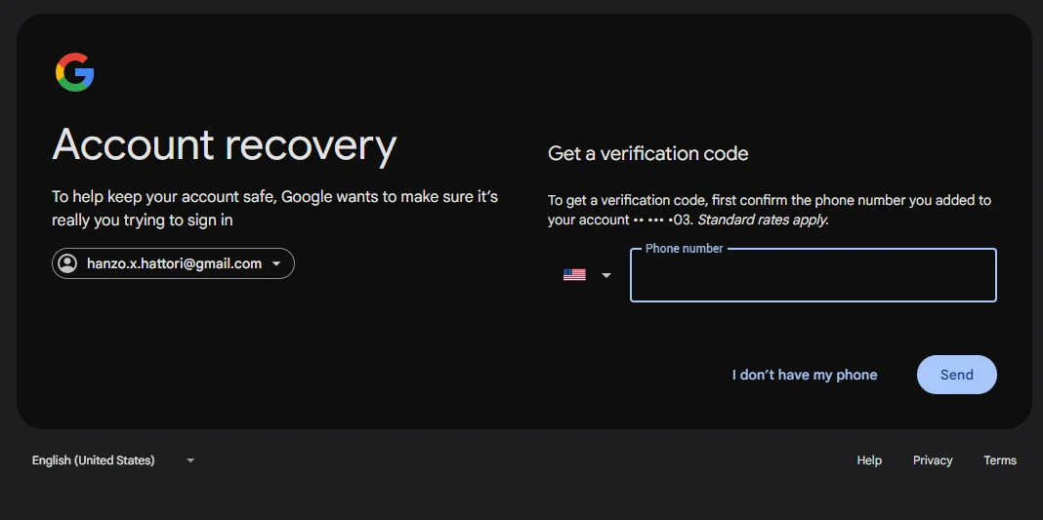Focus the Phone number input field
The image size is (1043, 520).
813,275
